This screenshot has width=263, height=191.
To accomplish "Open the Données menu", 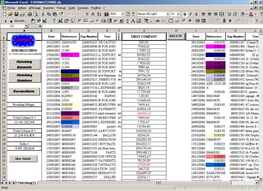I will [83, 8].
